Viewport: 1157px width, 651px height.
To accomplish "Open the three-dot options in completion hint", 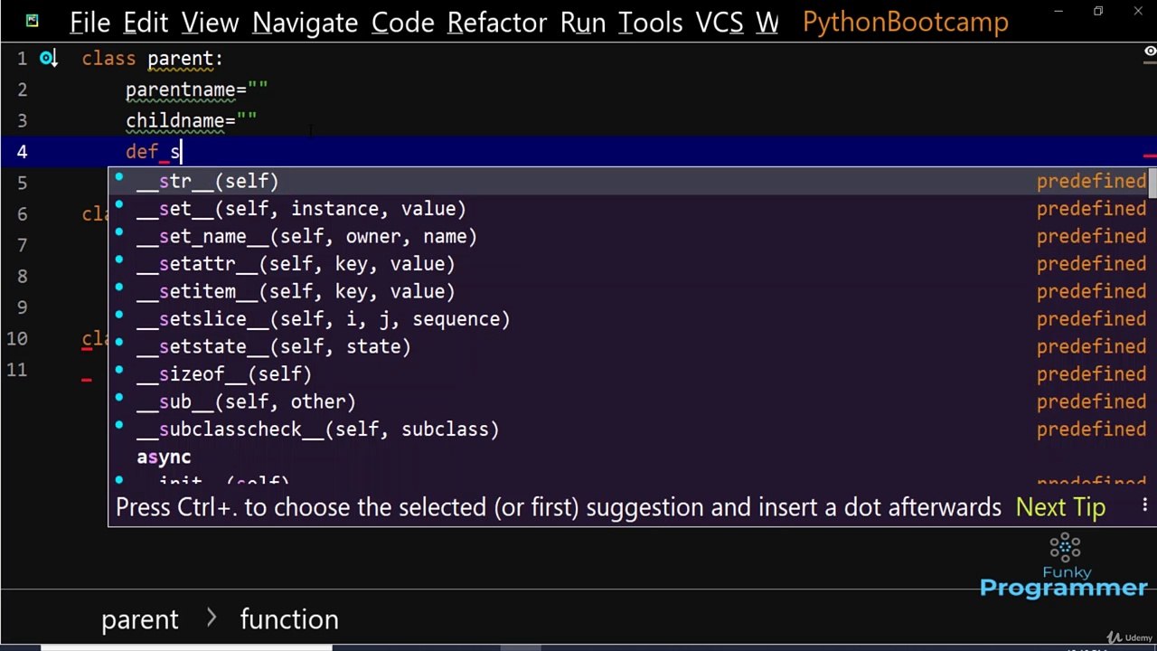I will point(1144,505).
